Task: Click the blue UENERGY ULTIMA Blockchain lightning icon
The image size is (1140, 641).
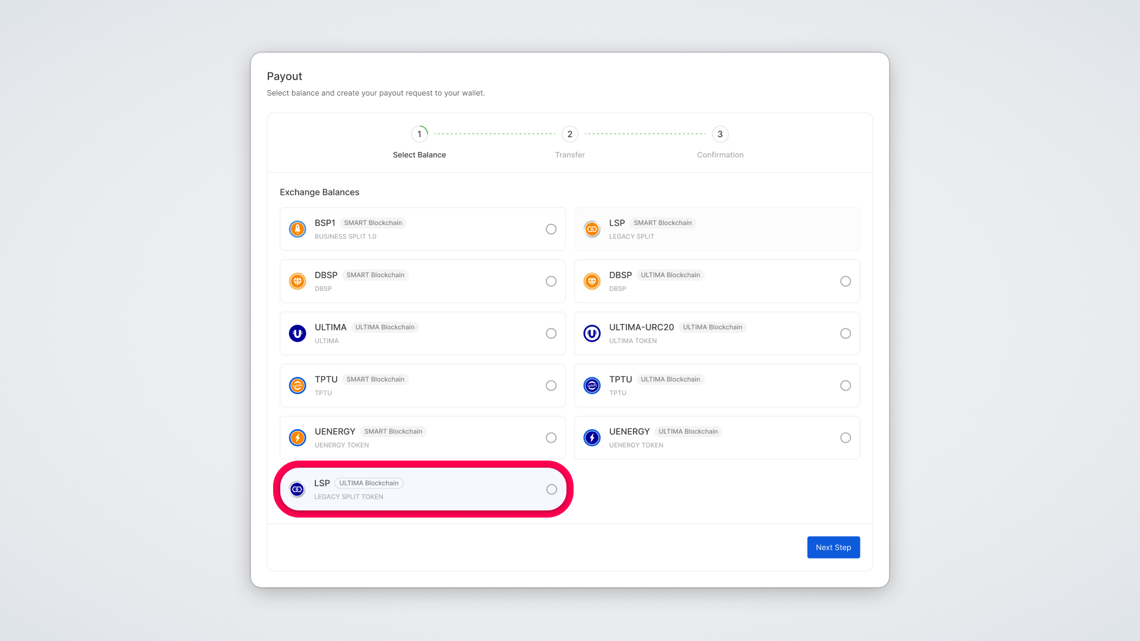Action: 592,438
